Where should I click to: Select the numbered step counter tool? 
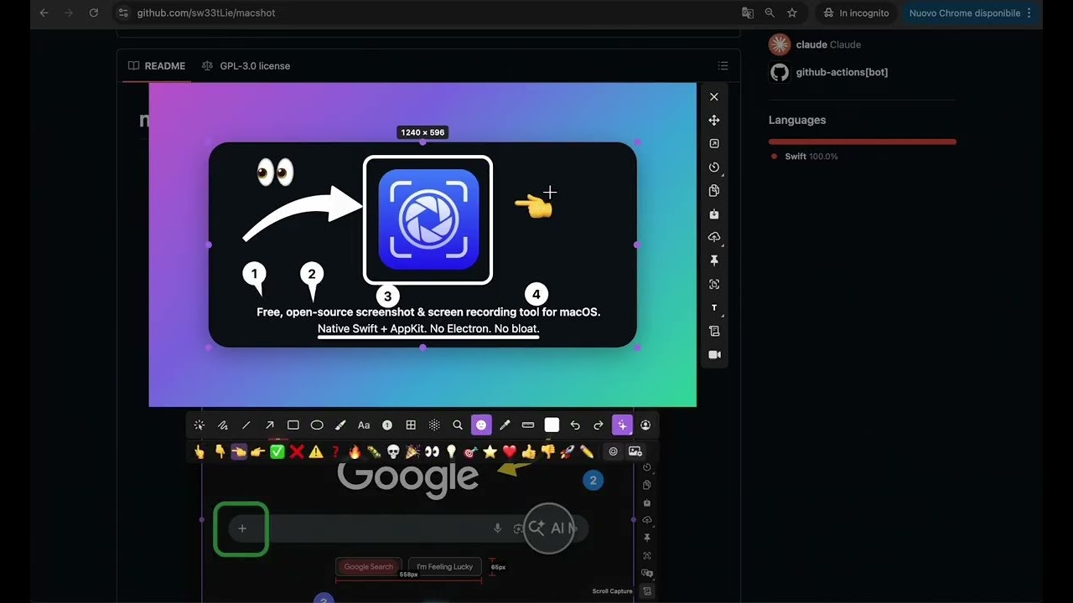point(387,425)
